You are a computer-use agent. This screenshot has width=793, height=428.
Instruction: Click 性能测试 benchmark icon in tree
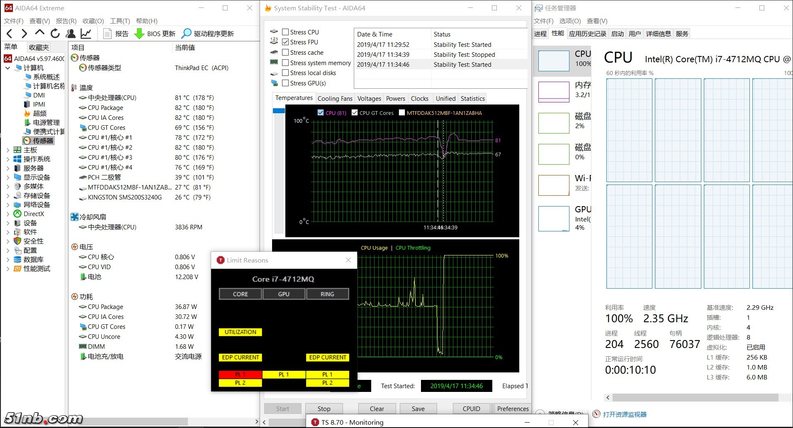point(17,268)
